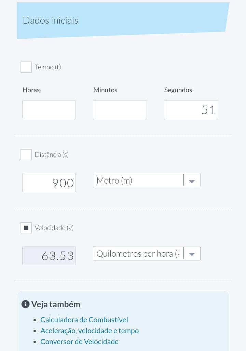Viewport: 246px width, 351px height.
Task: Click the info icon beside Veja também
Action: (25, 304)
